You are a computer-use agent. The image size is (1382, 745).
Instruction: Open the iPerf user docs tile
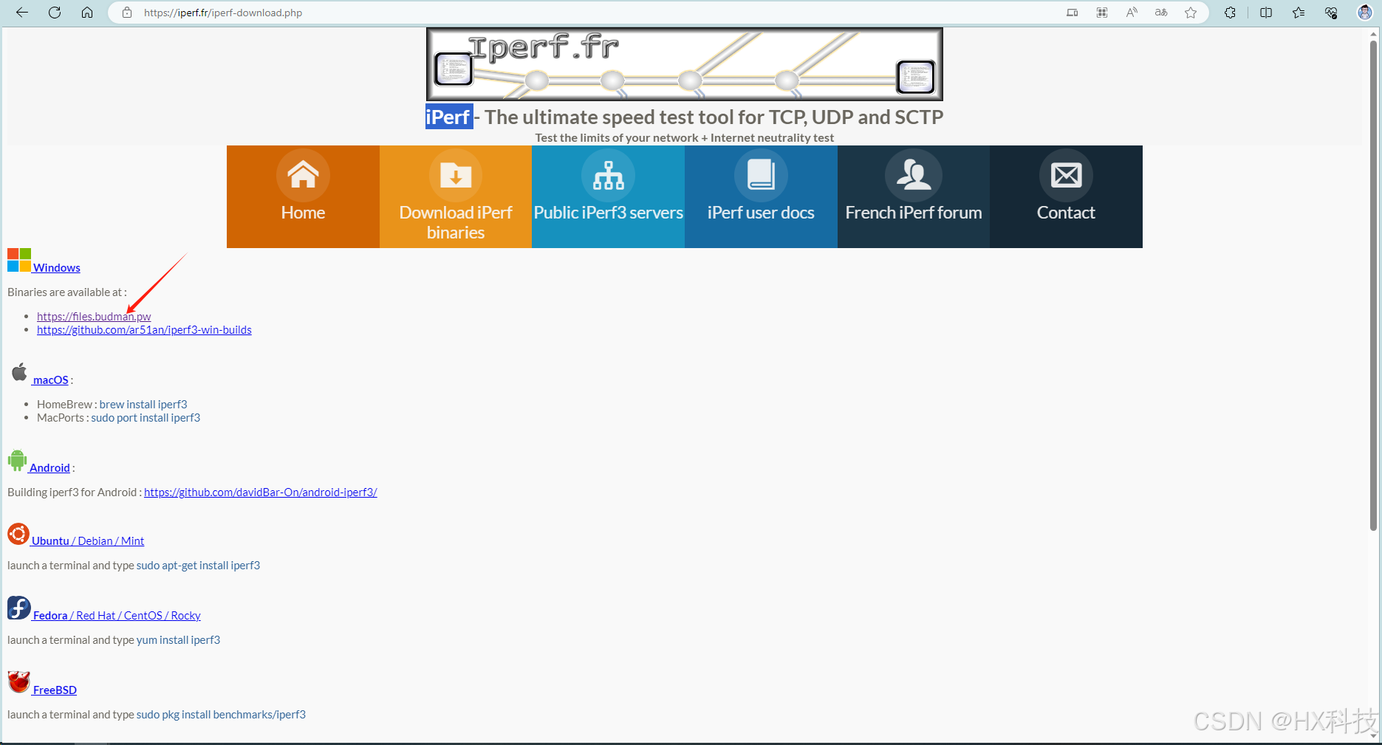click(761, 196)
